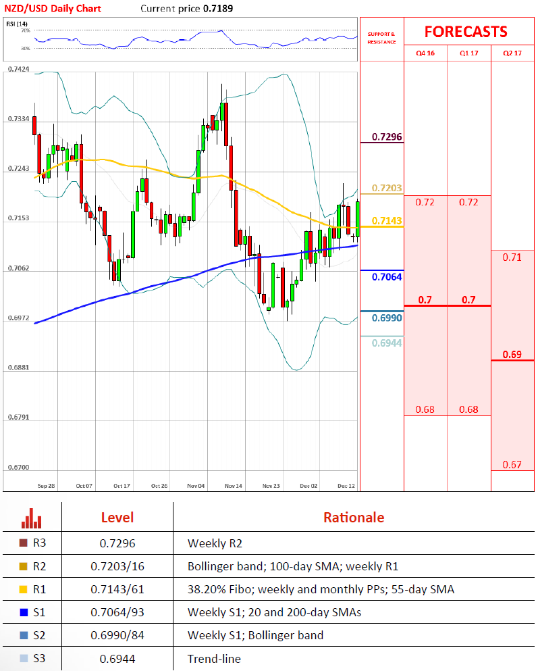
Task: Select the S2 steel-blue color swatch
Action: tap(24, 635)
